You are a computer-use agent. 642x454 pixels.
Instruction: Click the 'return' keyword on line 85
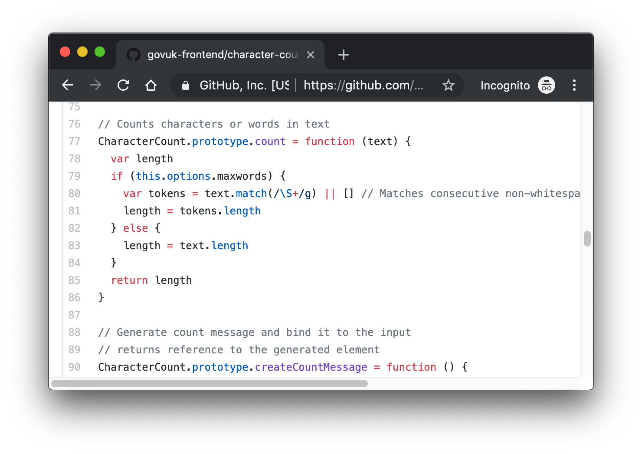coord(129,280)
